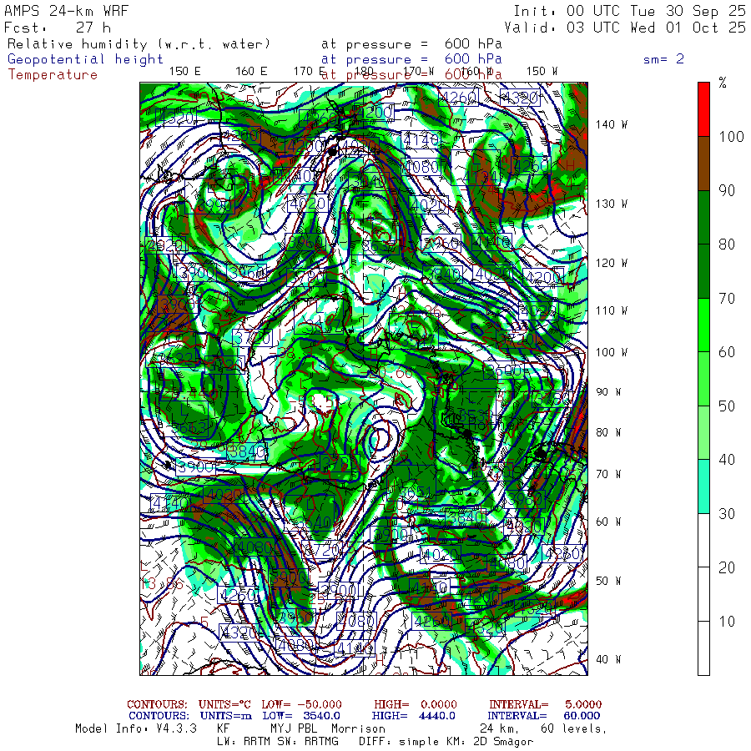The height and width of the screenshot is (751, 751).
Task: Select the 'Relative humidity (w.r.t. water)' legend text
Action: (139, 43)
